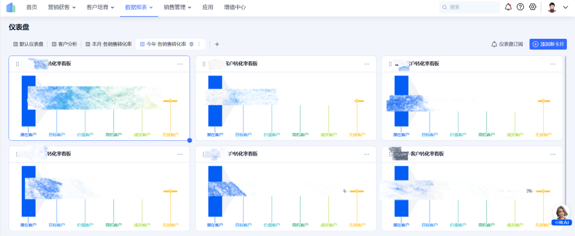The width and height of the screenshot is (575, 236).
Task: Switch to the 本月·各销售转化率 tab
Action: tap(109, 44)
